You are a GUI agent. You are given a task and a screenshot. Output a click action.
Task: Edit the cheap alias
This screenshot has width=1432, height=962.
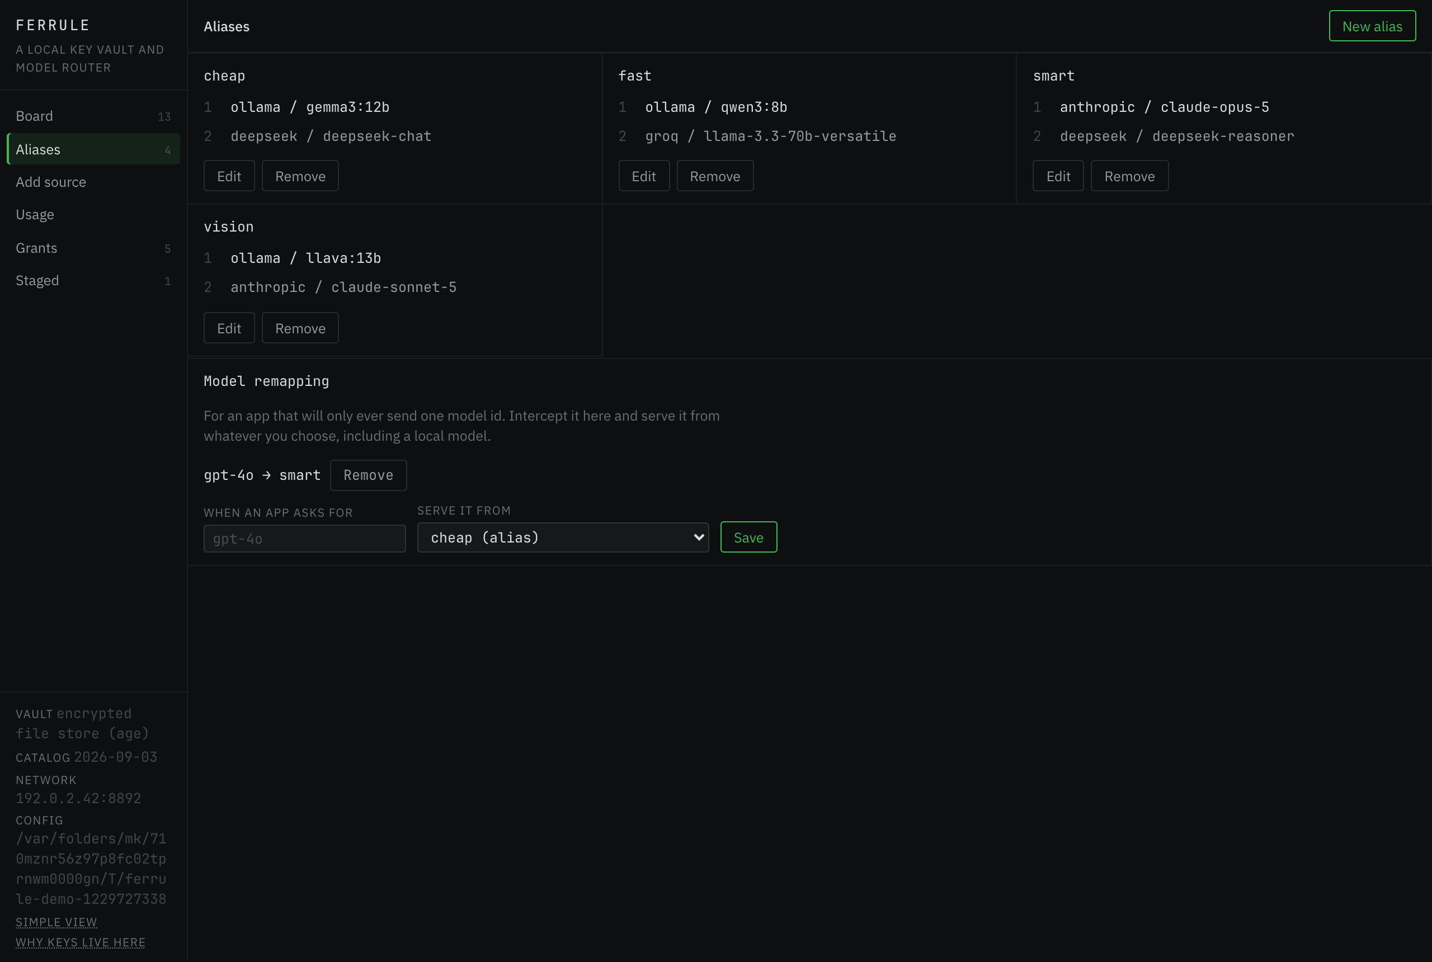[229, 176]
